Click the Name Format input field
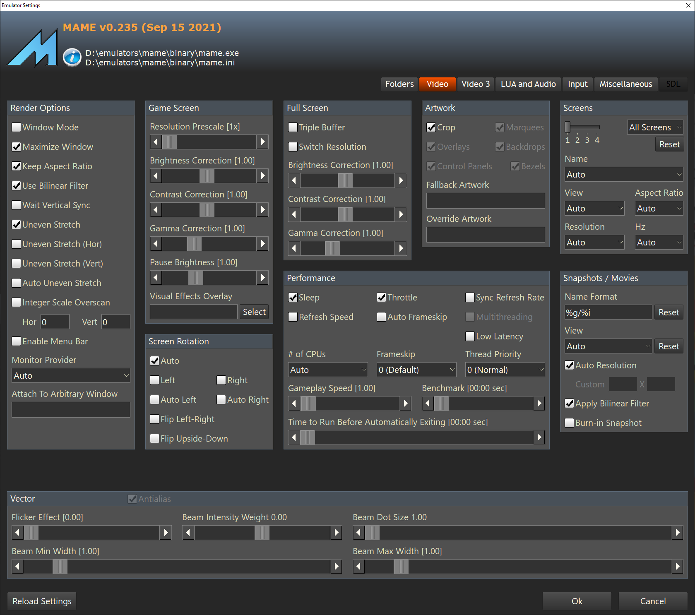The height and width of the screenshot is (615, 695). point(608,312)
